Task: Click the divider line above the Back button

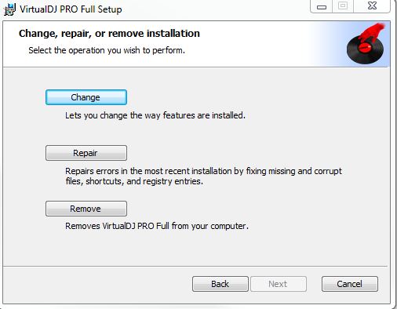Action: (x=195, y=267)
